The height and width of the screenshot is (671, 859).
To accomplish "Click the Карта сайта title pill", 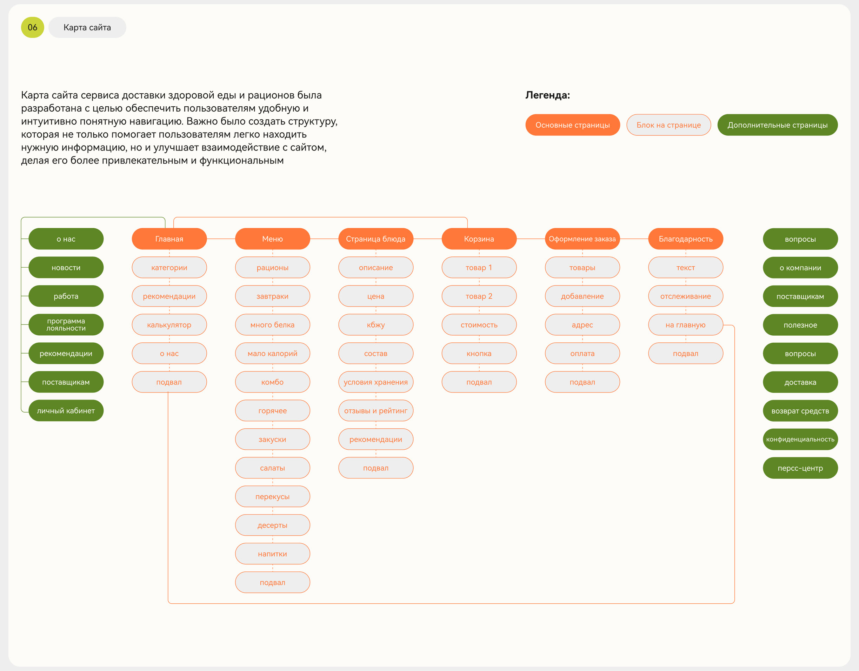I will (x=87, y=27).
